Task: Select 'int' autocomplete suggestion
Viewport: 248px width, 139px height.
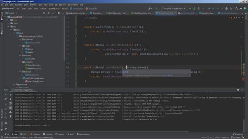Action: click(x=156, y=72)
